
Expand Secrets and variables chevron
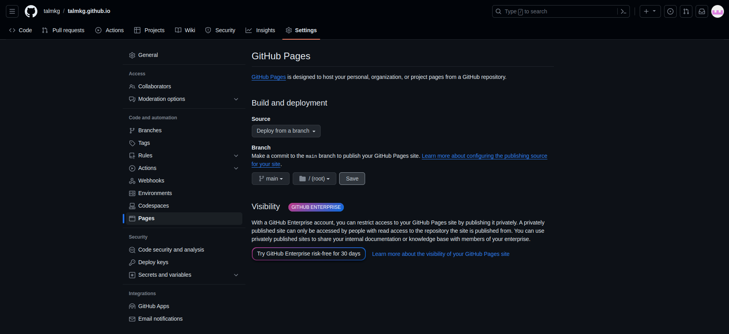pos(236,275)
